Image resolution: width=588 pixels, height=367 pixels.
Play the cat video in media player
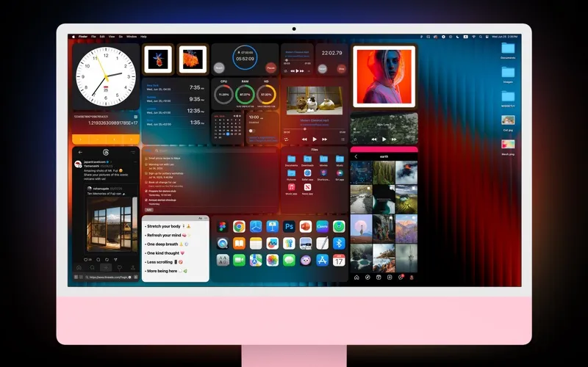pos(315,139)
